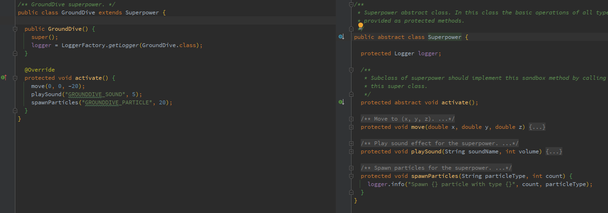Collapse the GroundDive() constructor fold marker
608x213 pixels.
point(15,29)
